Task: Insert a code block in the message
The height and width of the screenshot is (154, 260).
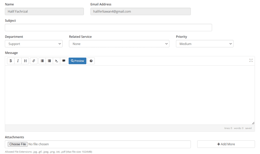Action: coord(57,61)
